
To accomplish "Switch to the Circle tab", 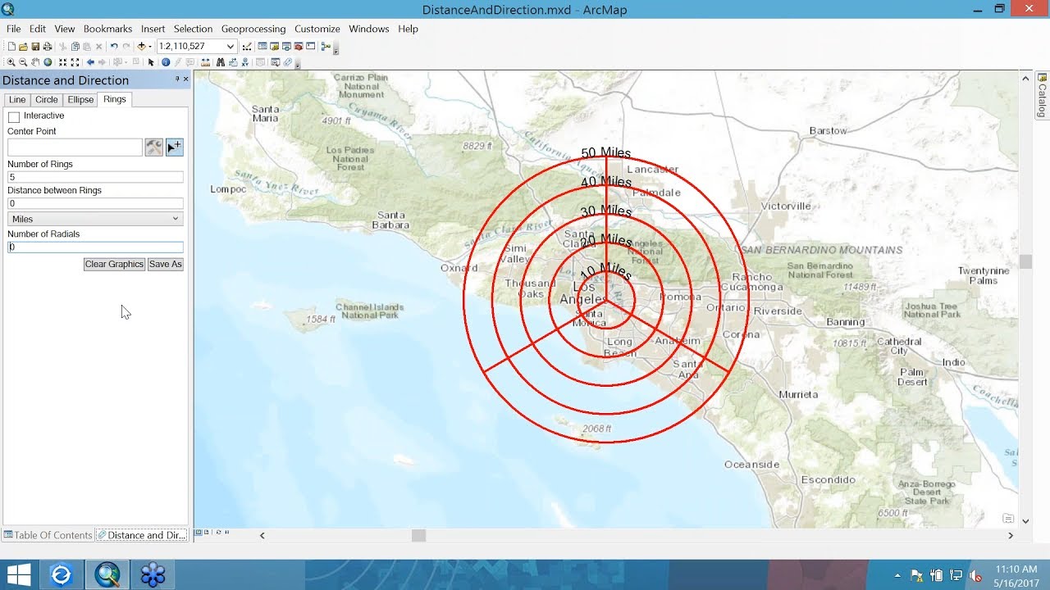I will [47, 100].
